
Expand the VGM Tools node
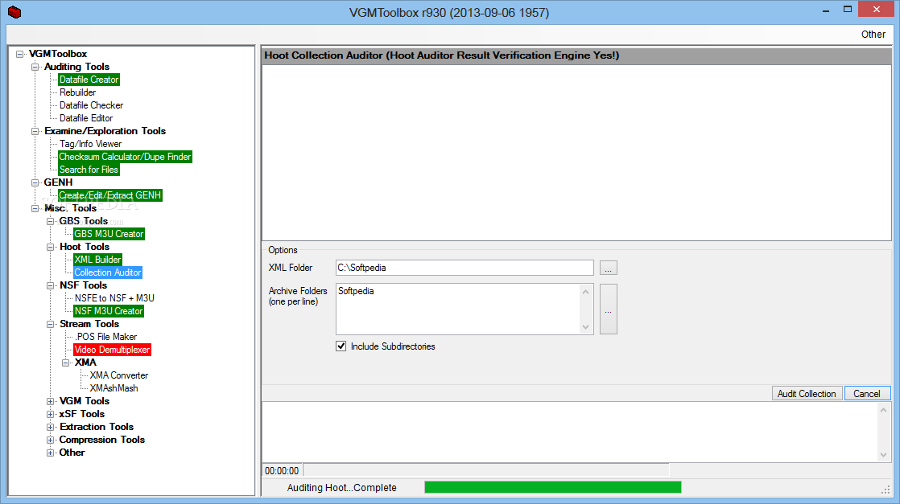tap(51, 401)
